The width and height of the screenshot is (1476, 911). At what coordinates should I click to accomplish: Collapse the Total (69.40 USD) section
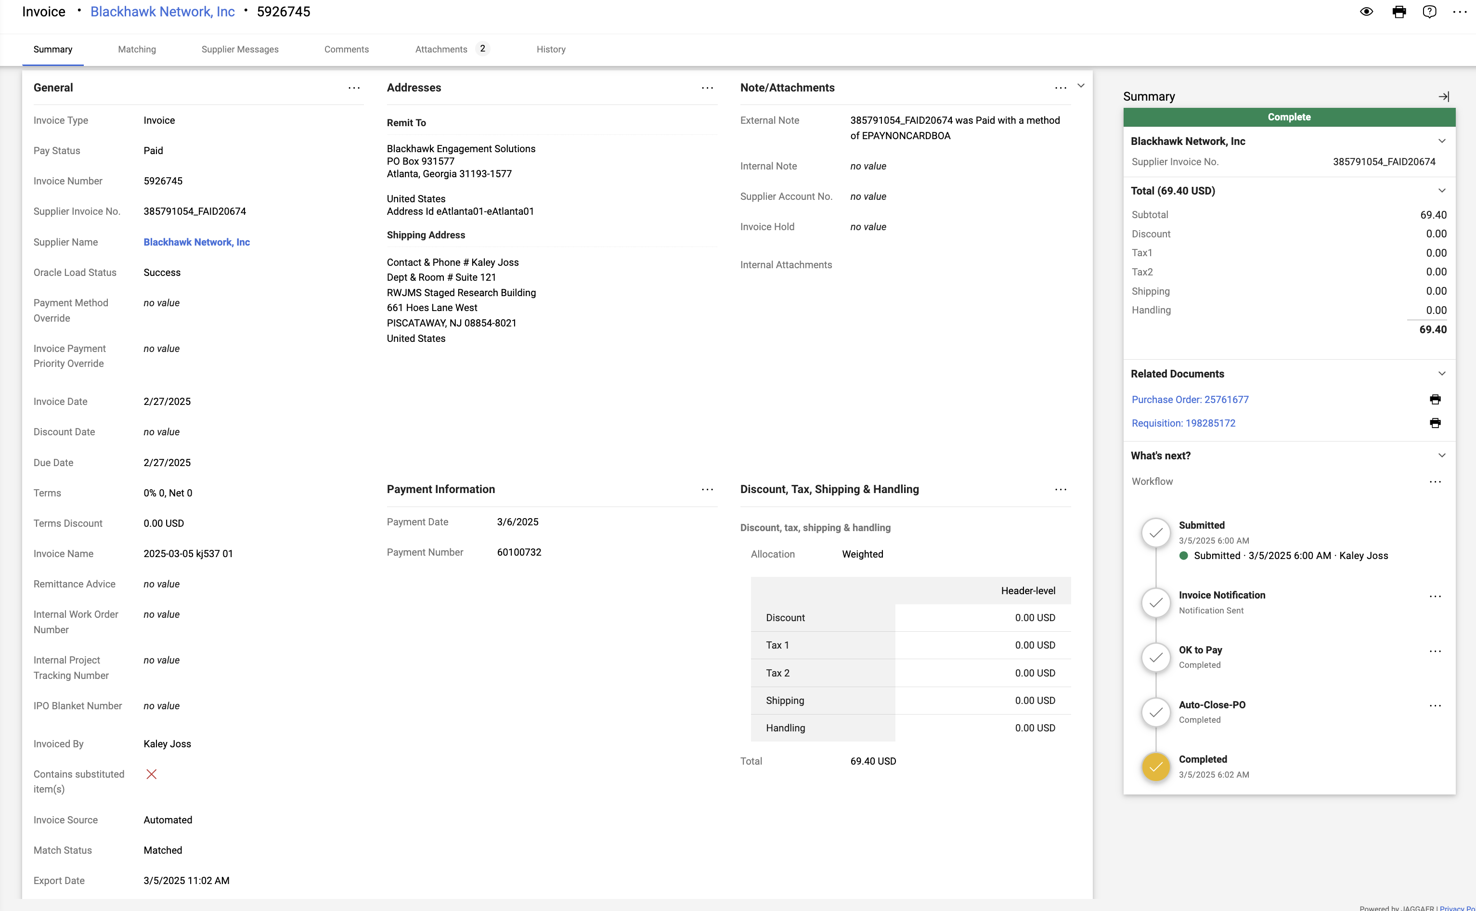(x=1442, y=190)
